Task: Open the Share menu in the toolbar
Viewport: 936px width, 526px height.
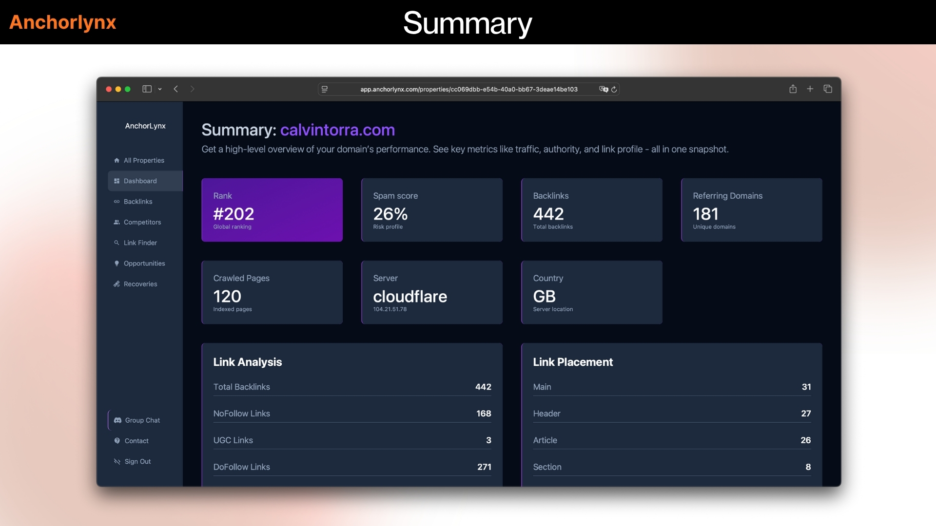Action: tap(793, 89)
